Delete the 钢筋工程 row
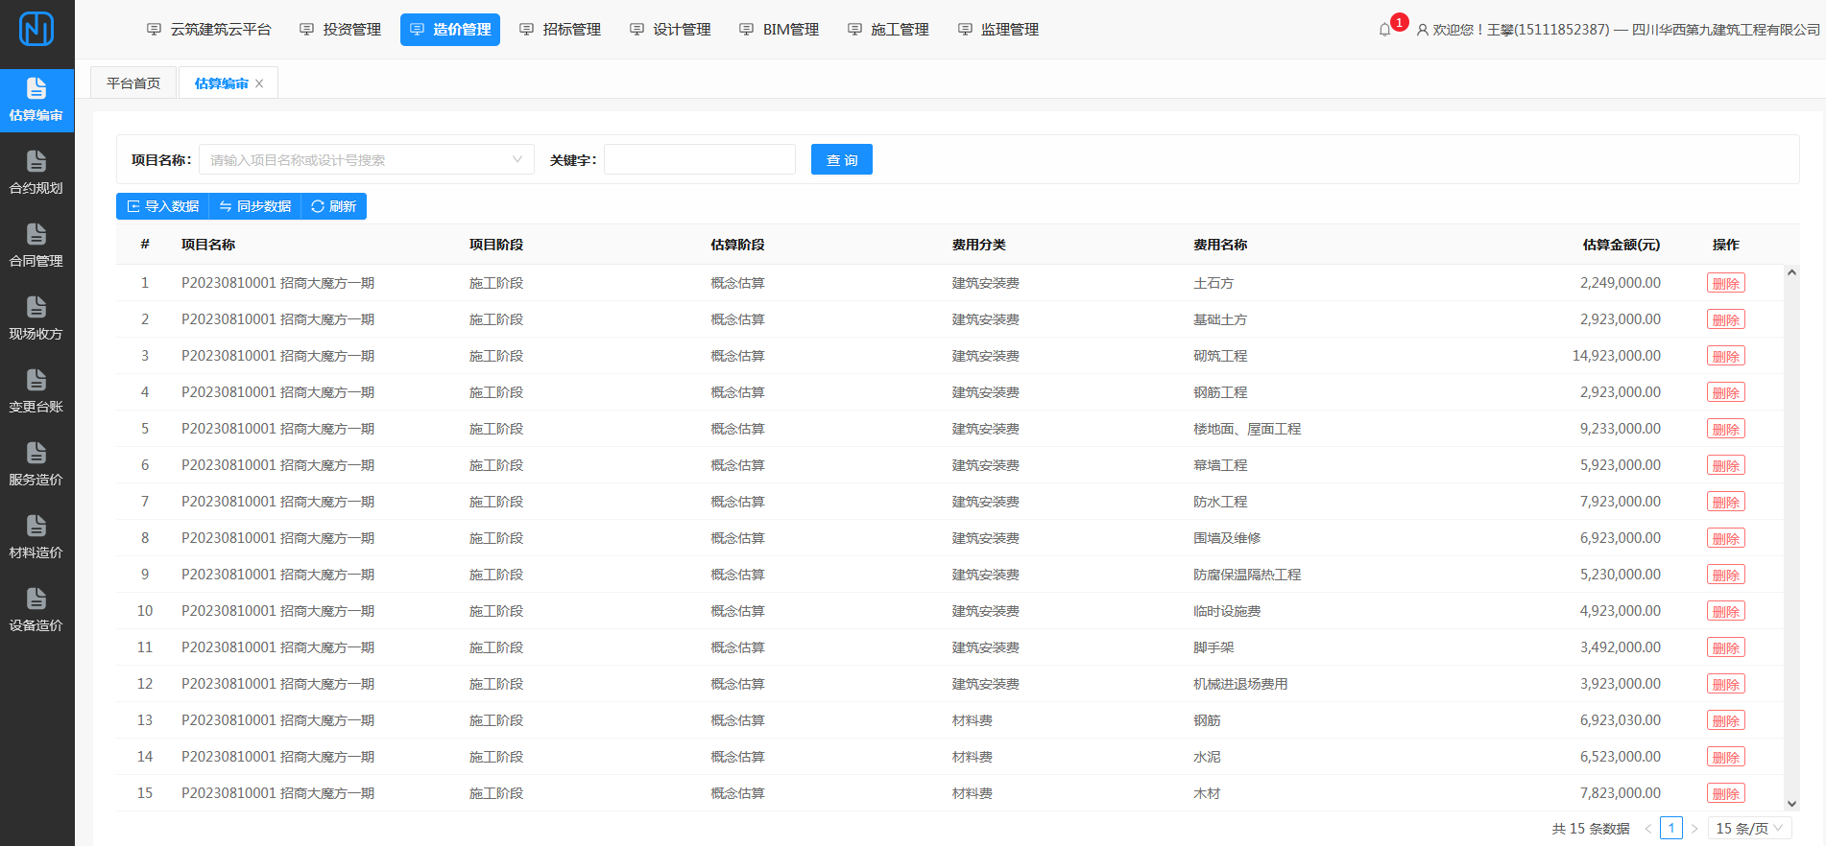Screen dimensions: 1826x846 1726,392
